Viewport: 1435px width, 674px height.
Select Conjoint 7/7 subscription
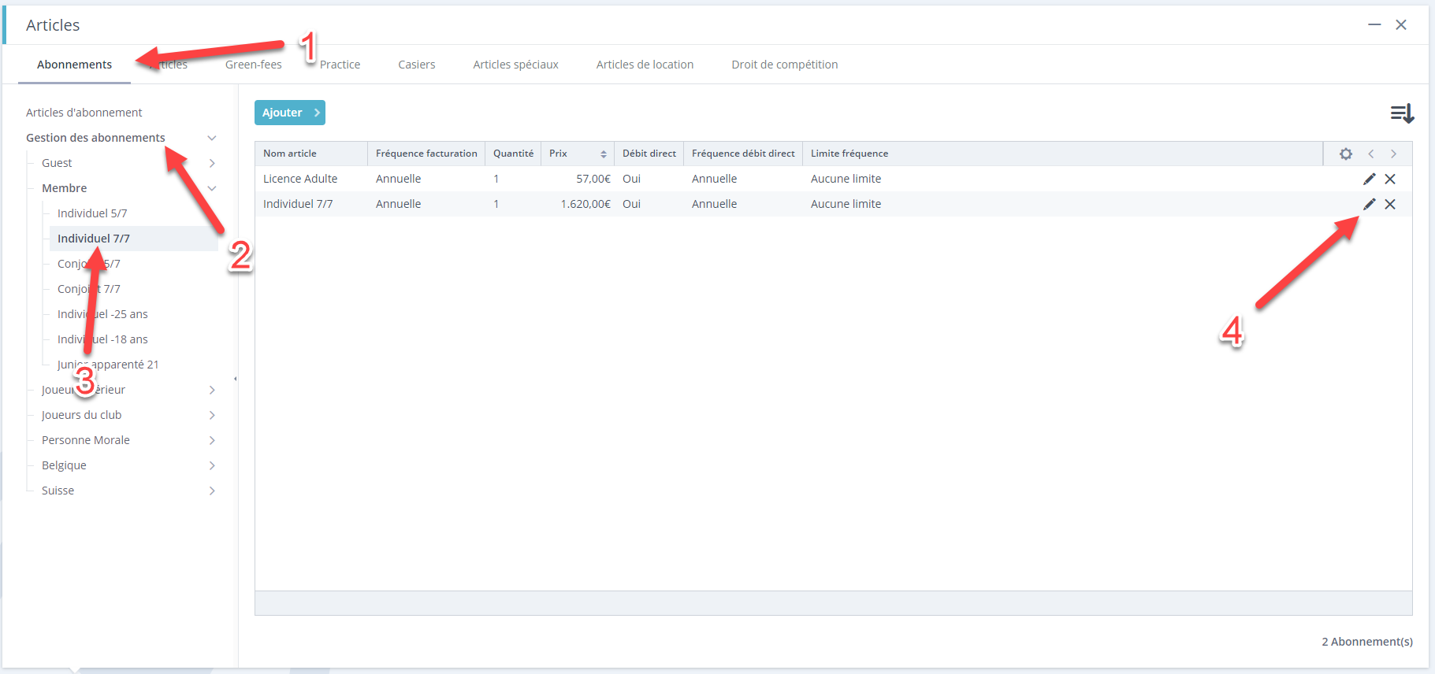pos(89,289)
